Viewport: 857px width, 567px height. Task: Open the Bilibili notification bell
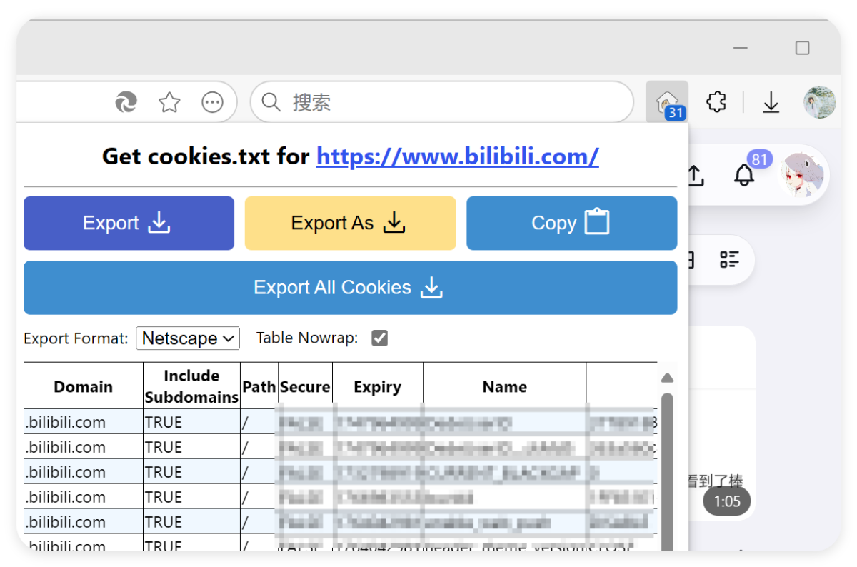coord(743,175)
